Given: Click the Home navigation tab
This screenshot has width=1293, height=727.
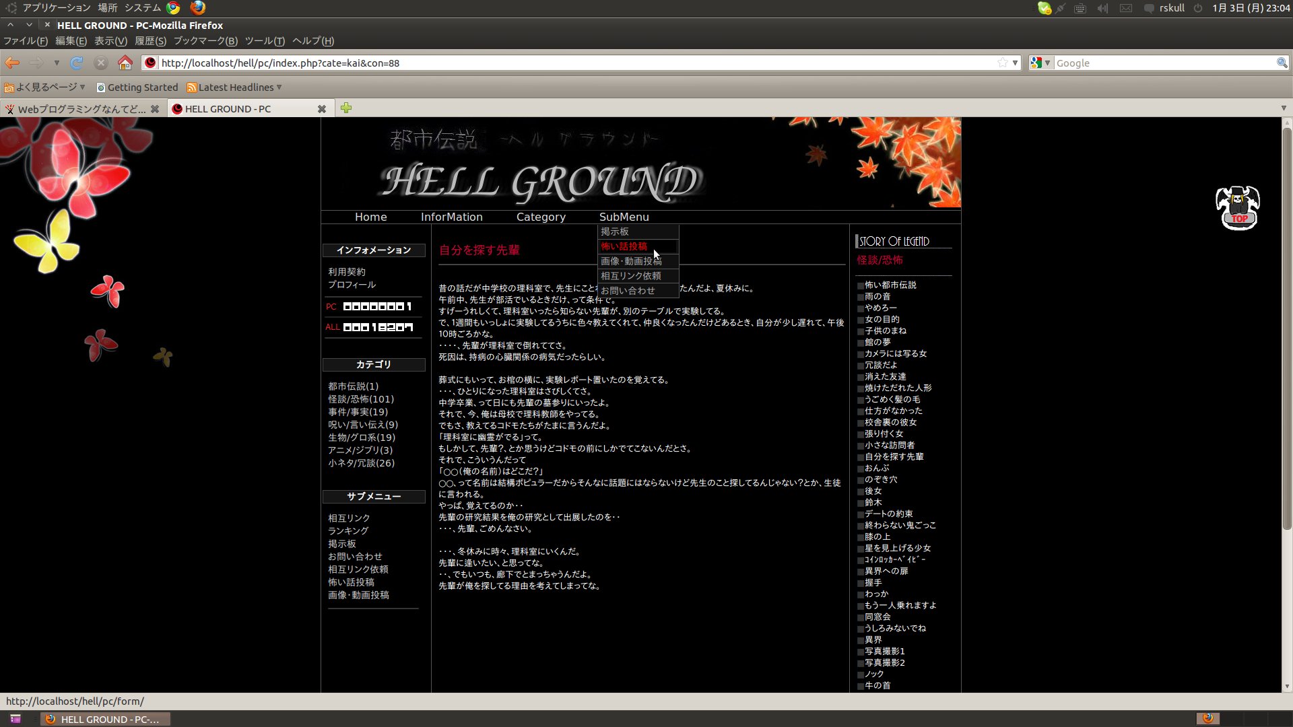Looking at the screenshot, I should [370, 217].
